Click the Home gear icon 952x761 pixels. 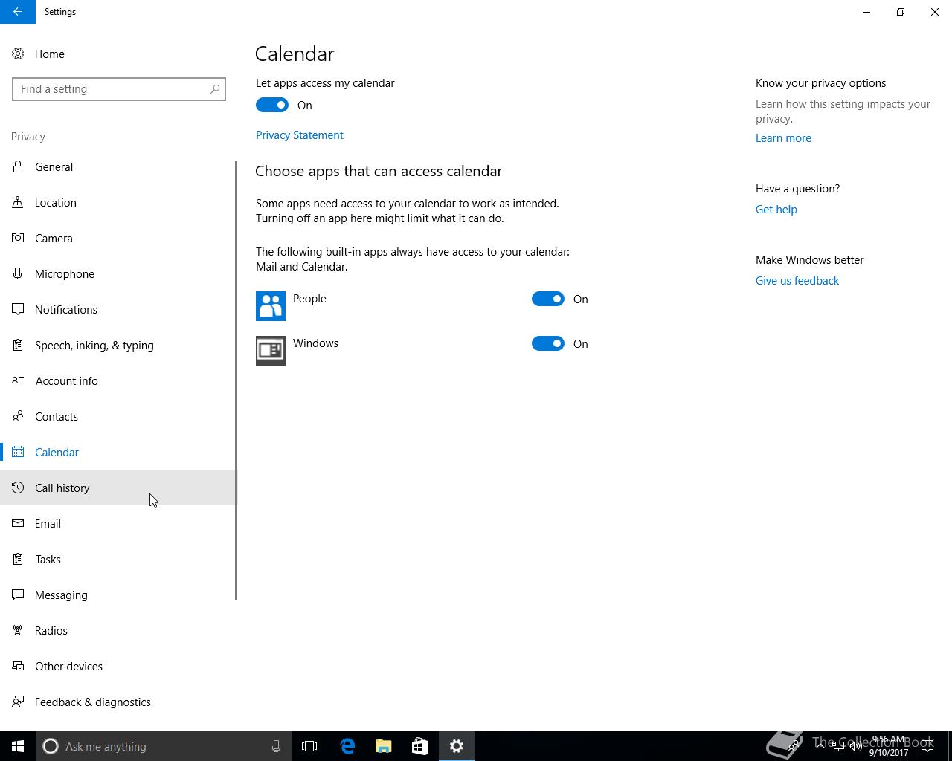[x=18, y=54]
